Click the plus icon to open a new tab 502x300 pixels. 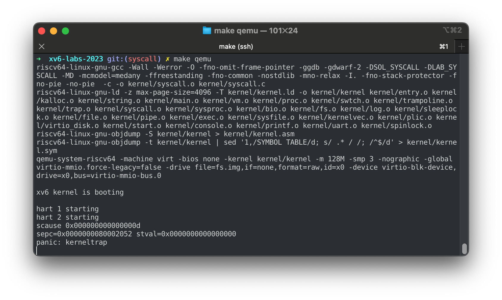(x=461, y=46)
